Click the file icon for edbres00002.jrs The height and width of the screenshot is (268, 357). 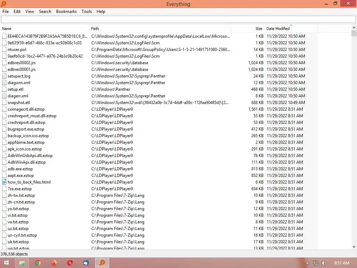(4, 63)
